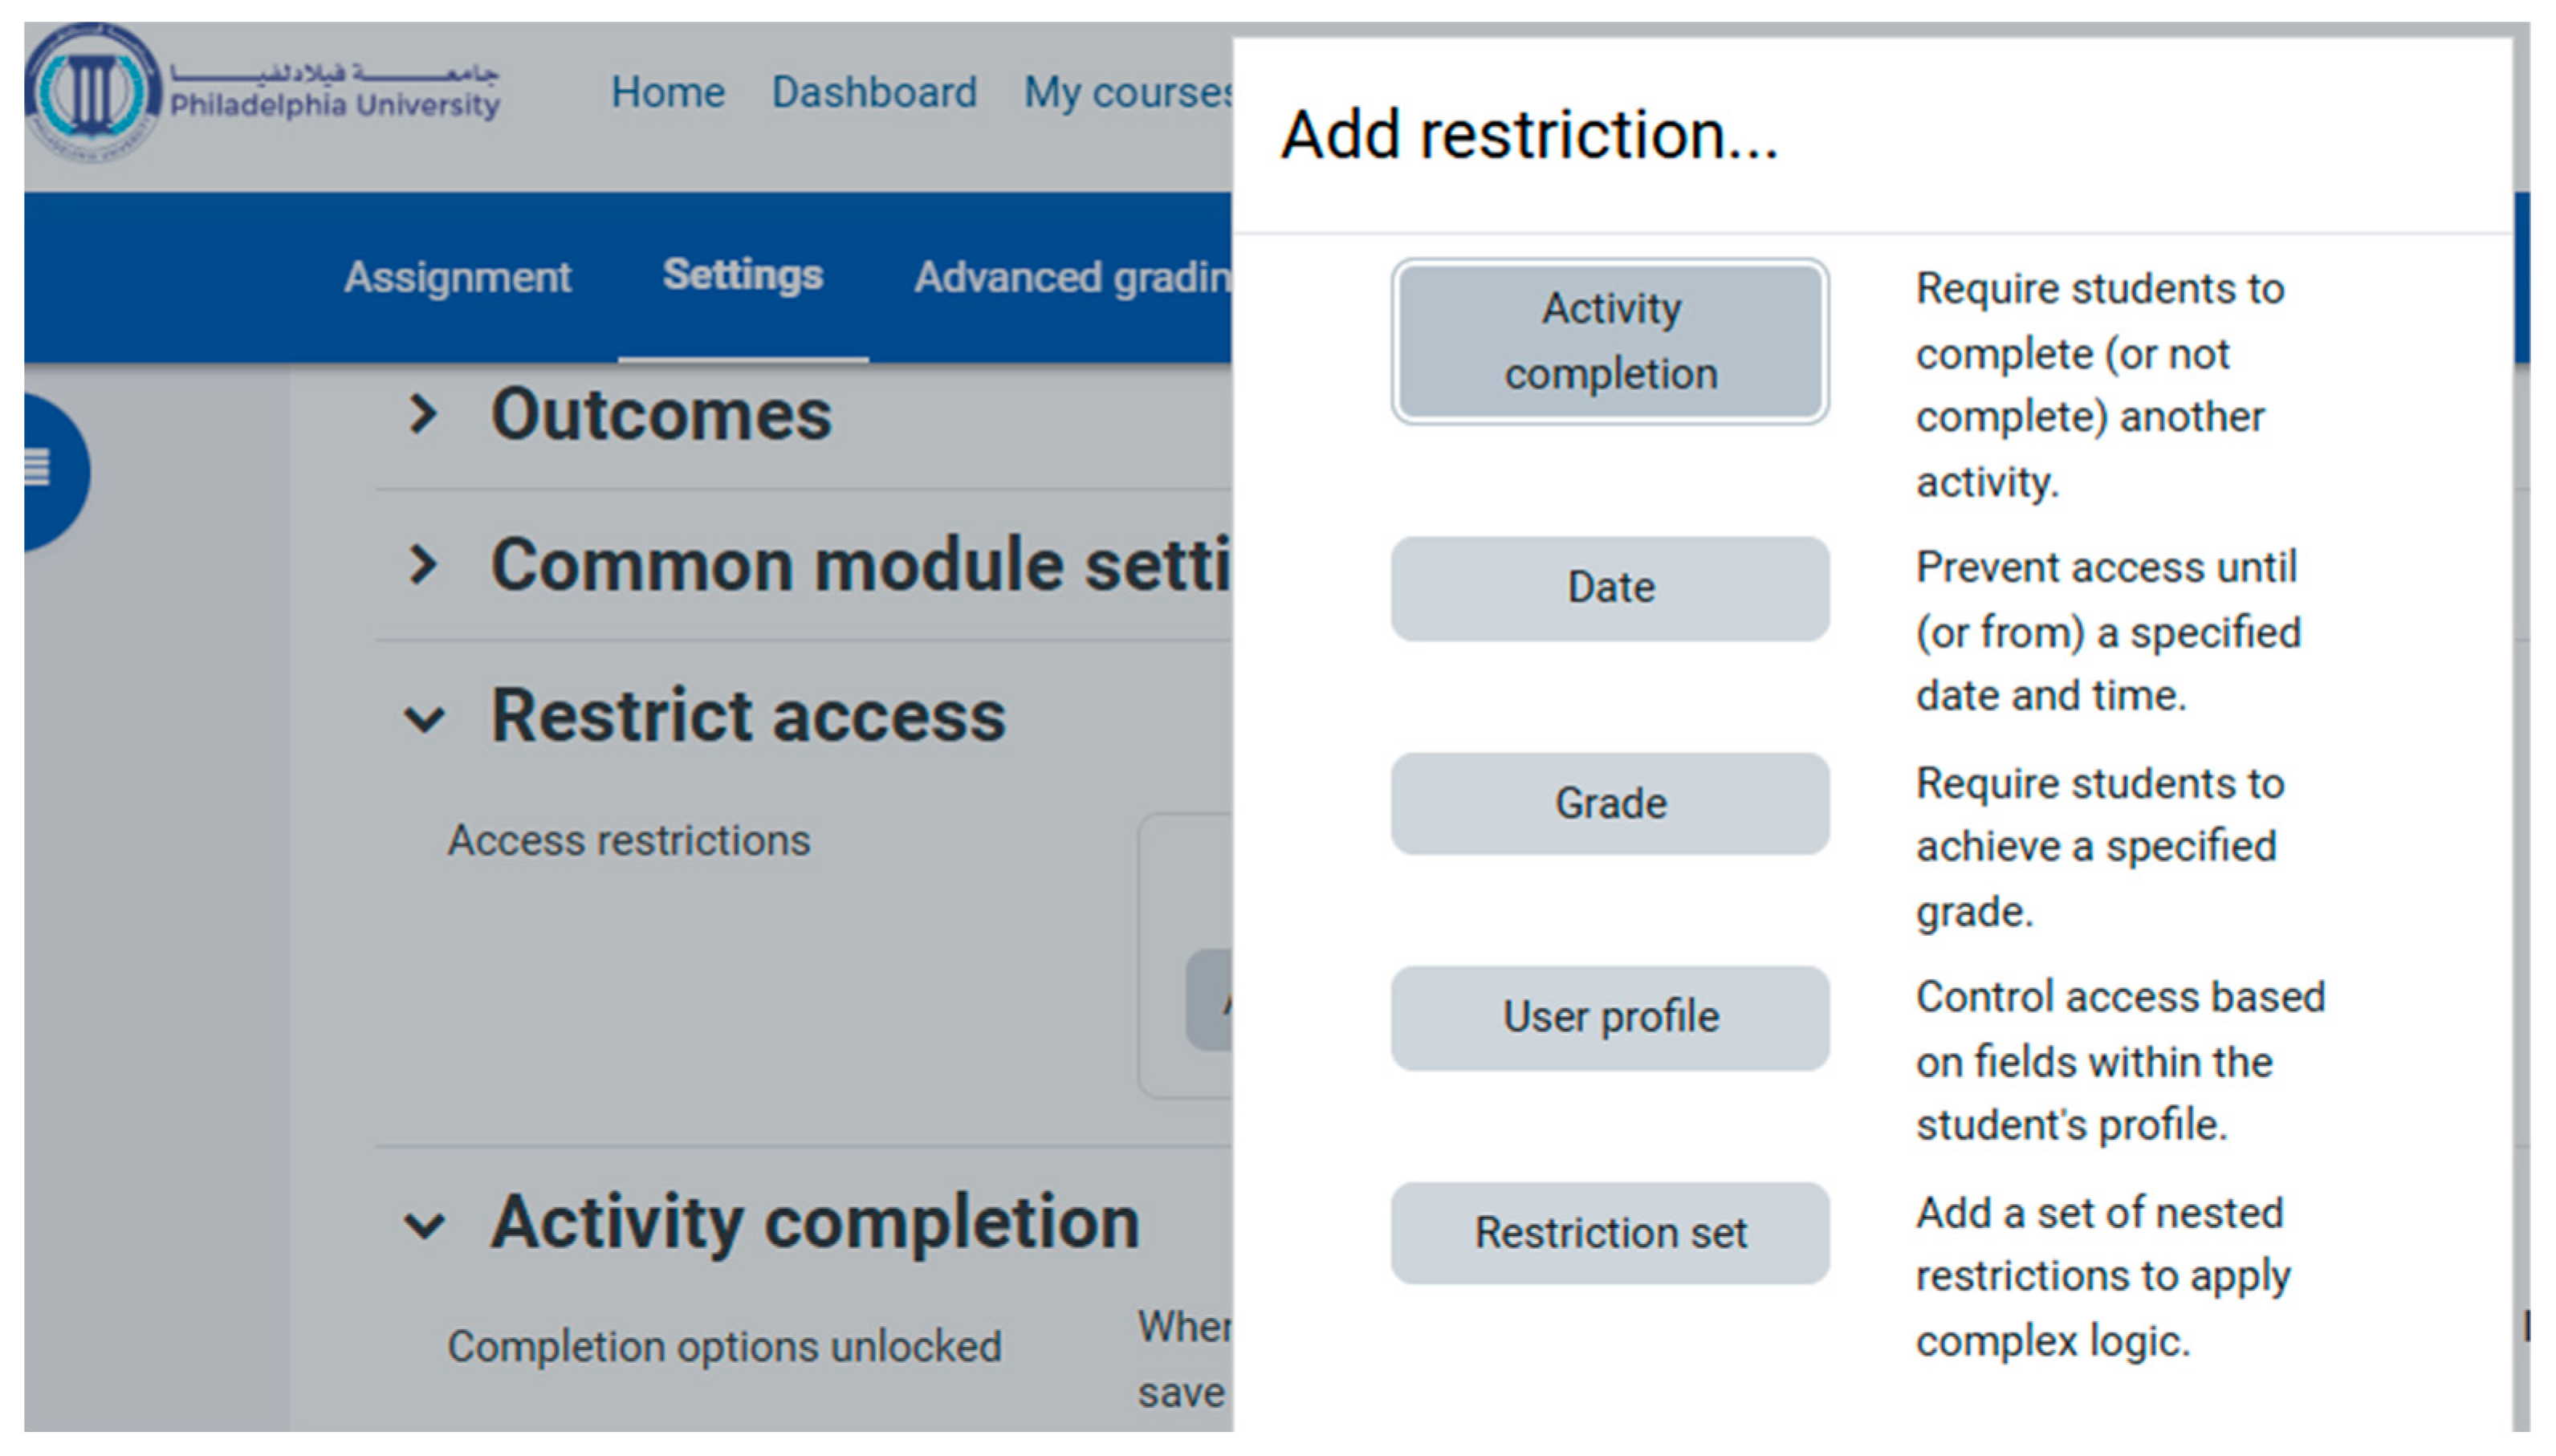The width and height of the screenshot is (2556, 1456).
Task: Choose the User profile restriction button
Action: point(1609,1018)
